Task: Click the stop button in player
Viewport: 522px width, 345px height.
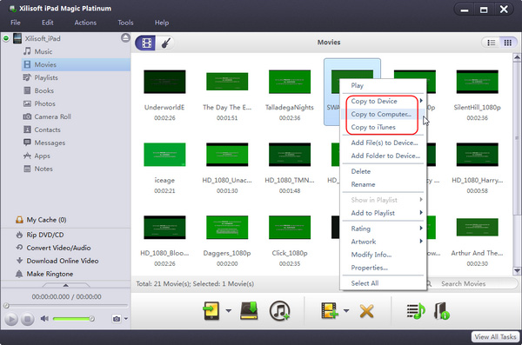Action: coord(27,319)
